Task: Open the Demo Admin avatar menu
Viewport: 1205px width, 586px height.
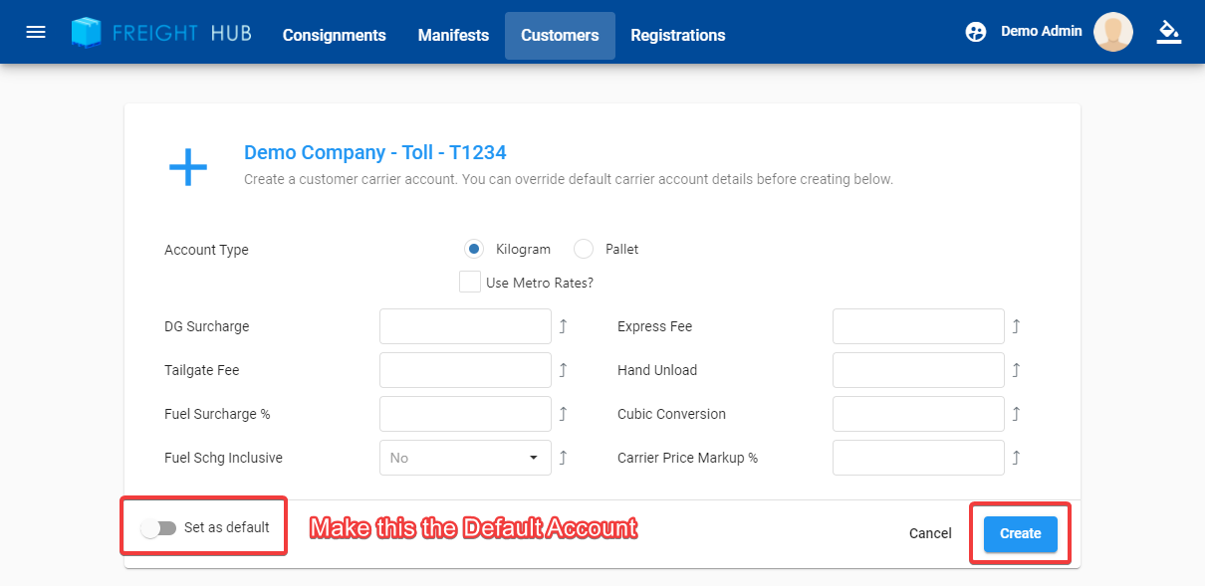Action: [x=1112, y=32]
